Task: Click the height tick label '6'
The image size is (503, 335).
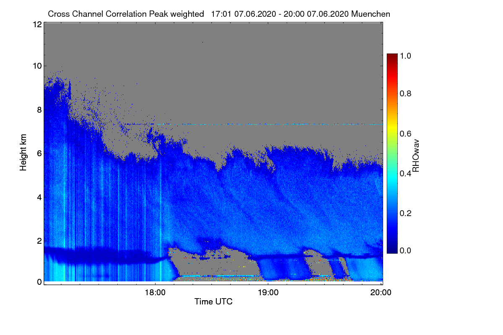Action: pos(39,153)
